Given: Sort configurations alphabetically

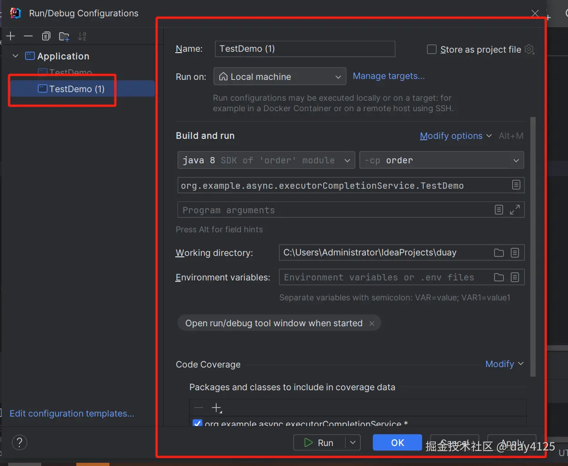Looking at the screenshot, I should coord(82,36).
